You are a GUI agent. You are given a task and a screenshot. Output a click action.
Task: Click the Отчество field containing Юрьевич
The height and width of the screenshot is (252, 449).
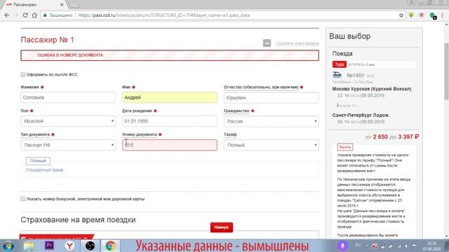coord(272,97)
